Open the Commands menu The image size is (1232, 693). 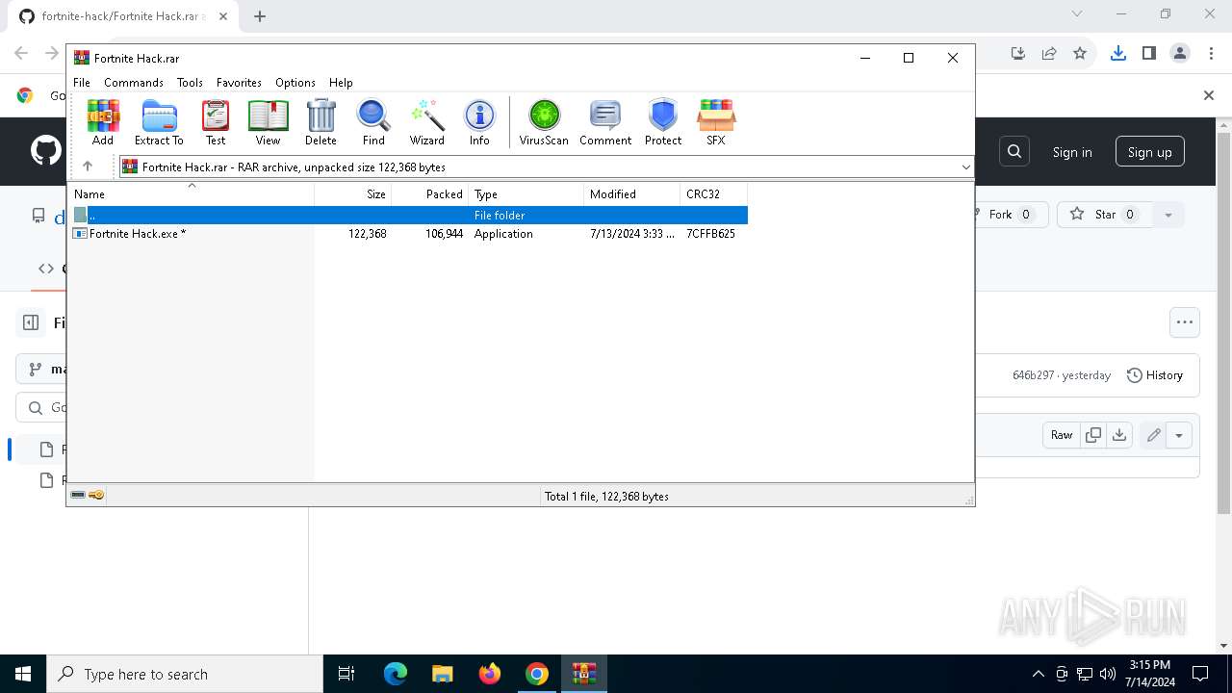pos(134,83)
